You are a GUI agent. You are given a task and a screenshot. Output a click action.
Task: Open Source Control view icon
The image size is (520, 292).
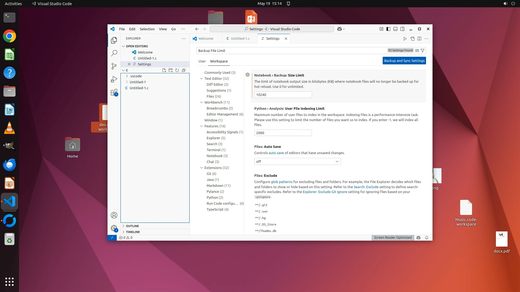pyautogui.click(x=114, y=66)
